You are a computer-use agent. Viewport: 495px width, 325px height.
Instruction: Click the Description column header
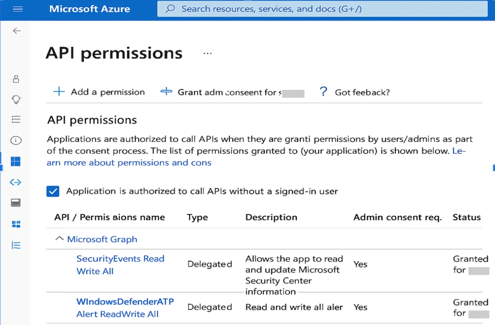[271, 218]
